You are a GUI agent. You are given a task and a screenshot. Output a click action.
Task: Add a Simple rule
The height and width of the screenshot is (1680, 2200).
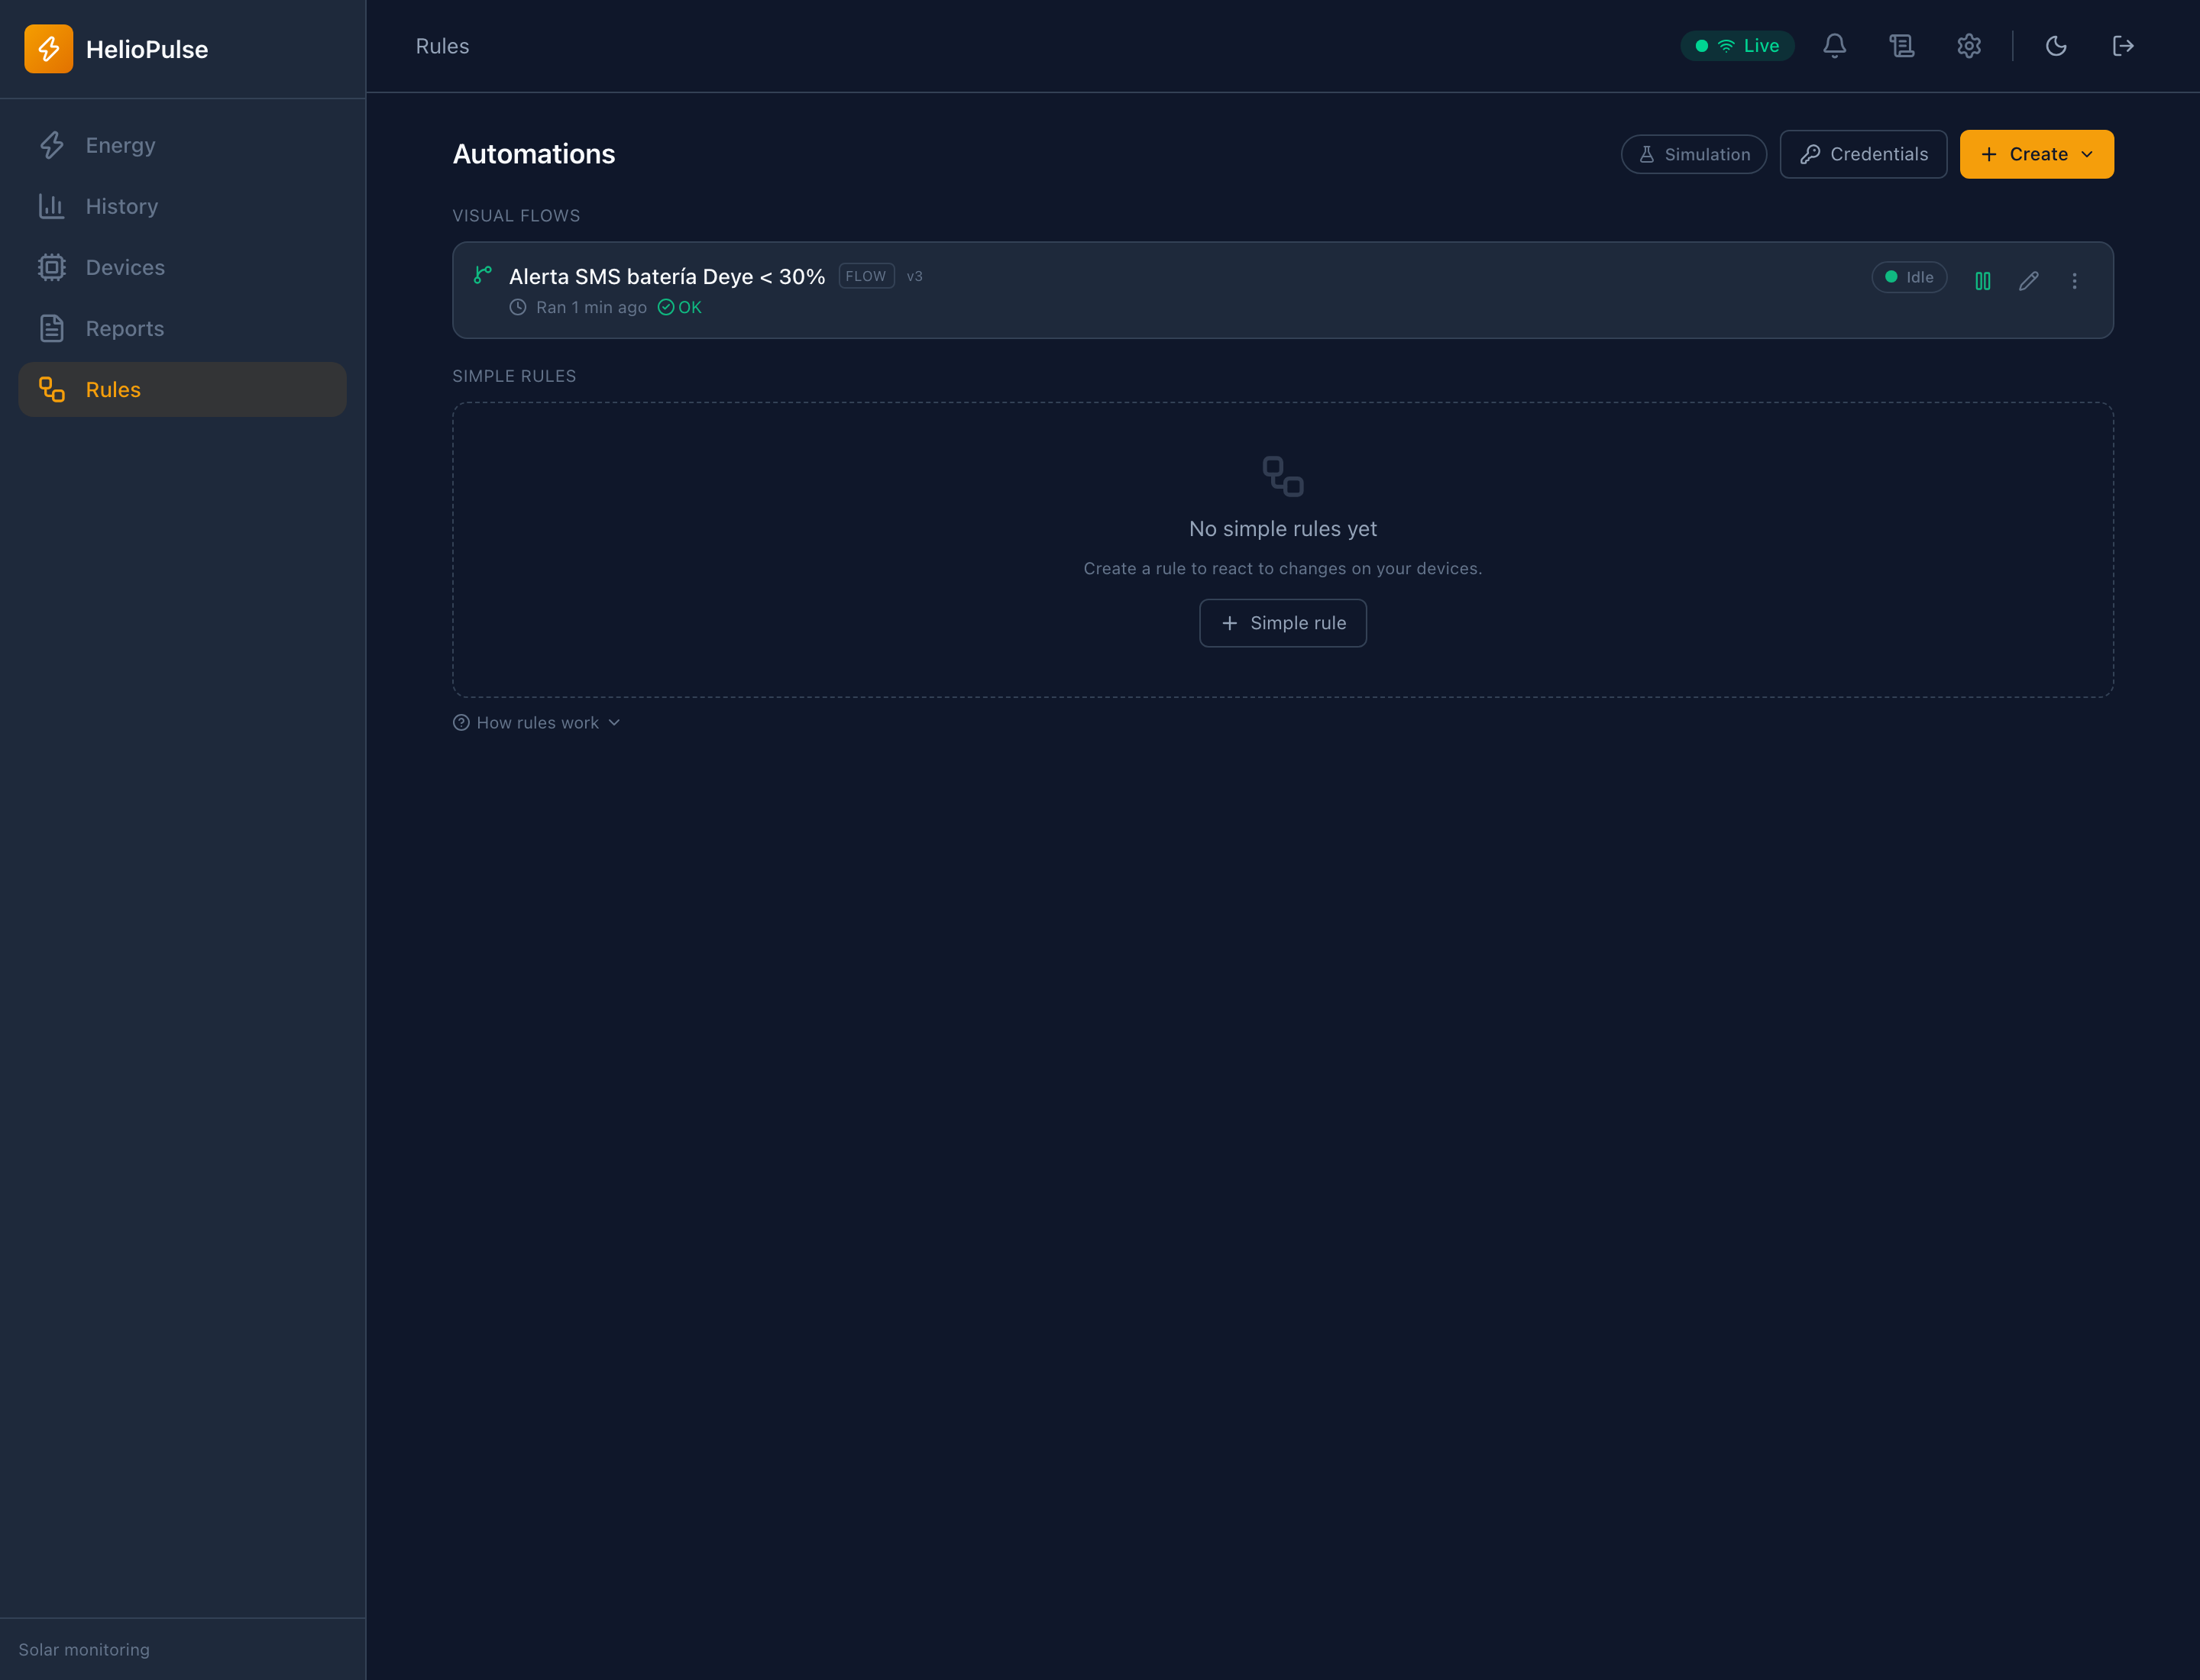click(x=1283, y=623)
